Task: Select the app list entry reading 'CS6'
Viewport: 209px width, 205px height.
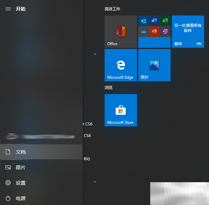Action: coord(87,136)
